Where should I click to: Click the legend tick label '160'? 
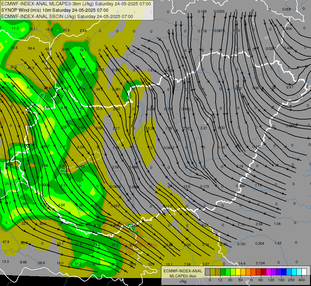281,280
